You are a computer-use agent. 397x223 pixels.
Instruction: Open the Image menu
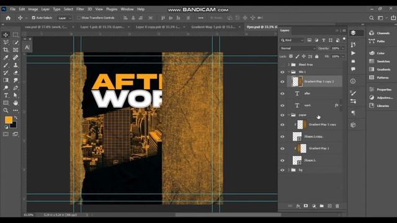click(33, 9)
